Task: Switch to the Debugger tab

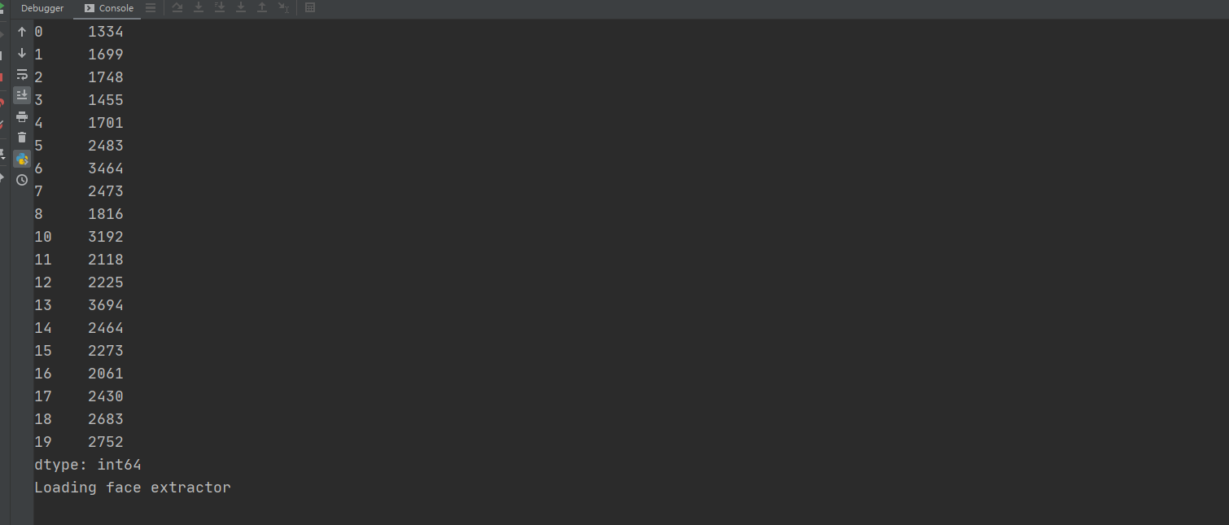Action: tap(42, 8)
